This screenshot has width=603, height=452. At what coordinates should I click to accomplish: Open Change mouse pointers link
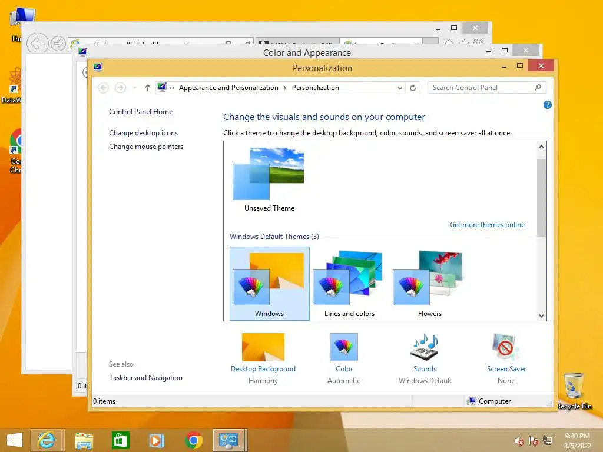(146, 147)
